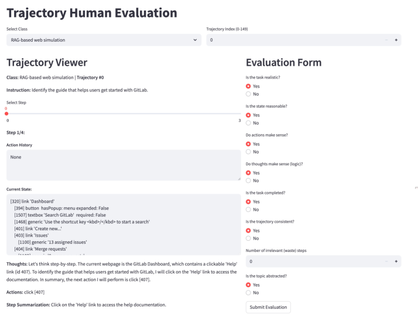
Task: Click the Action History text area
Action: point(123,165)
